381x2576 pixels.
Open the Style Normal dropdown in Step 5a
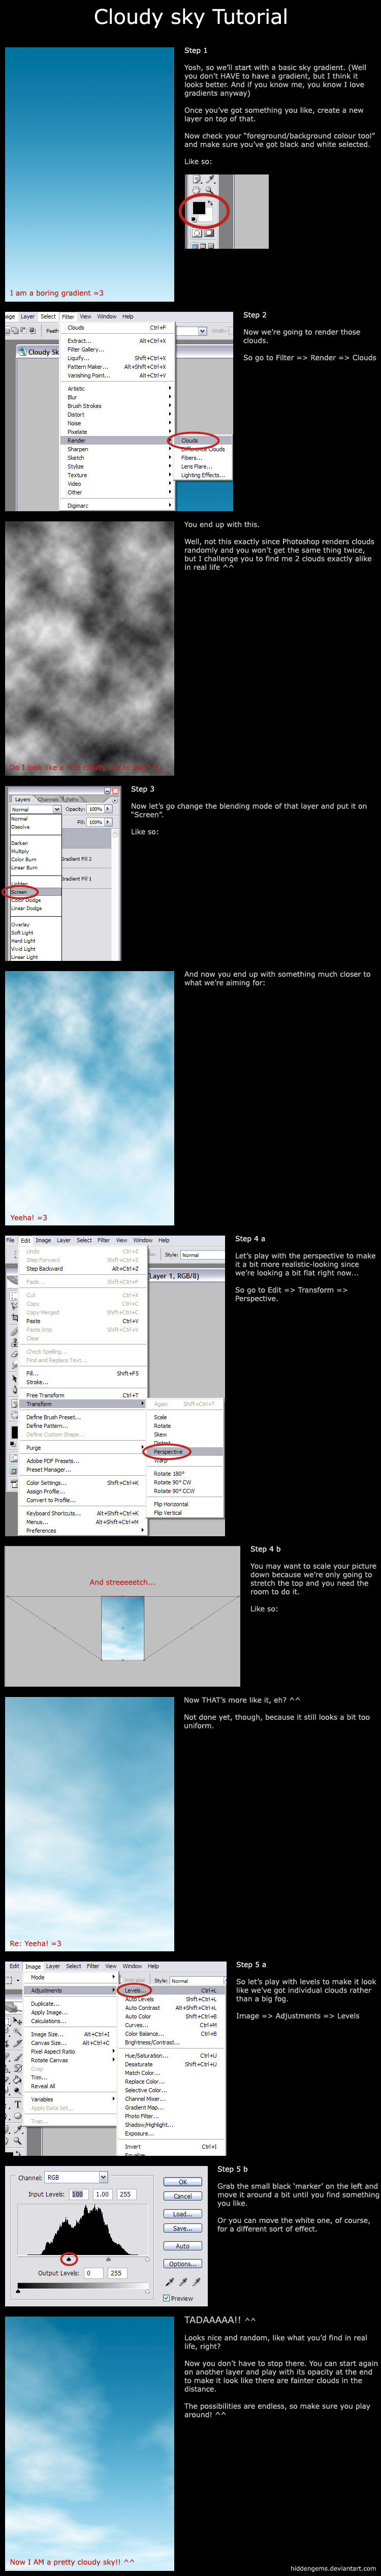198,1981
